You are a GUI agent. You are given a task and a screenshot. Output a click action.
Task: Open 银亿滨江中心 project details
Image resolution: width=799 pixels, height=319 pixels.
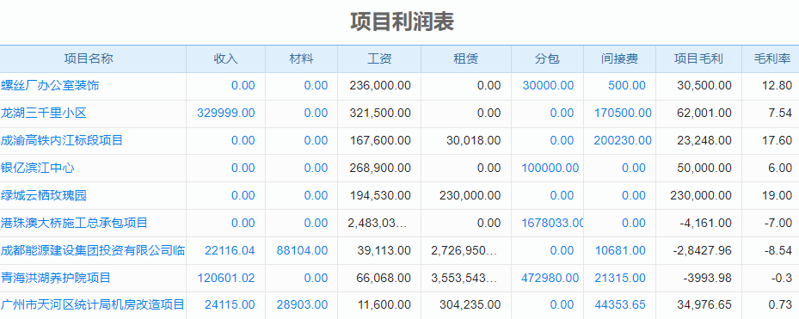(x=38, y=169)
